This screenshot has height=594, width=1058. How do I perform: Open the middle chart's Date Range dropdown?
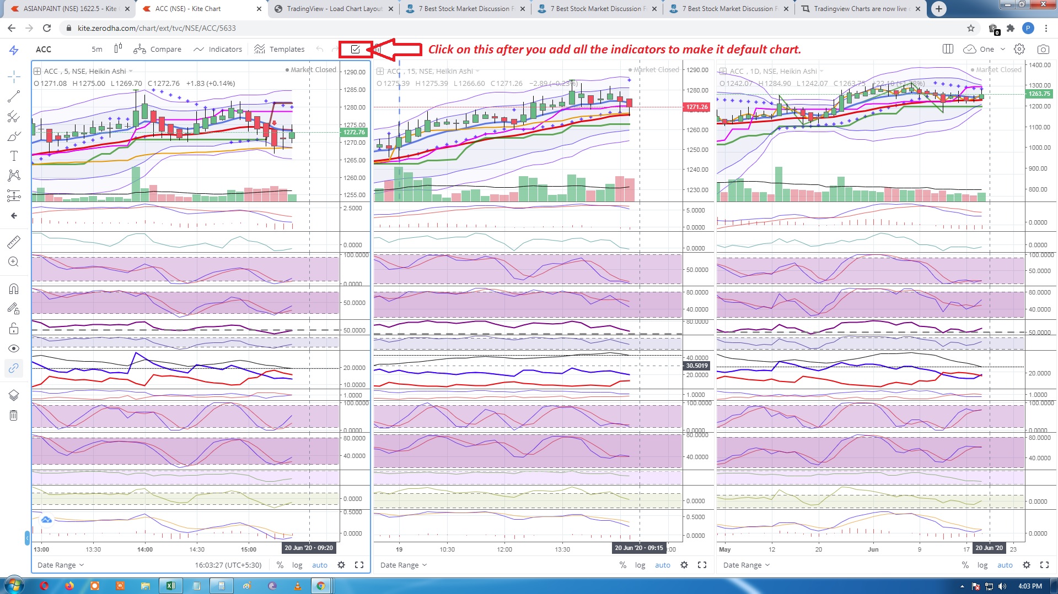click(x=403, y=565)
